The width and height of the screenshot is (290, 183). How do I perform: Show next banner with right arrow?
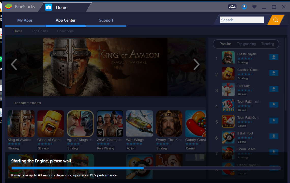[196, 64]
